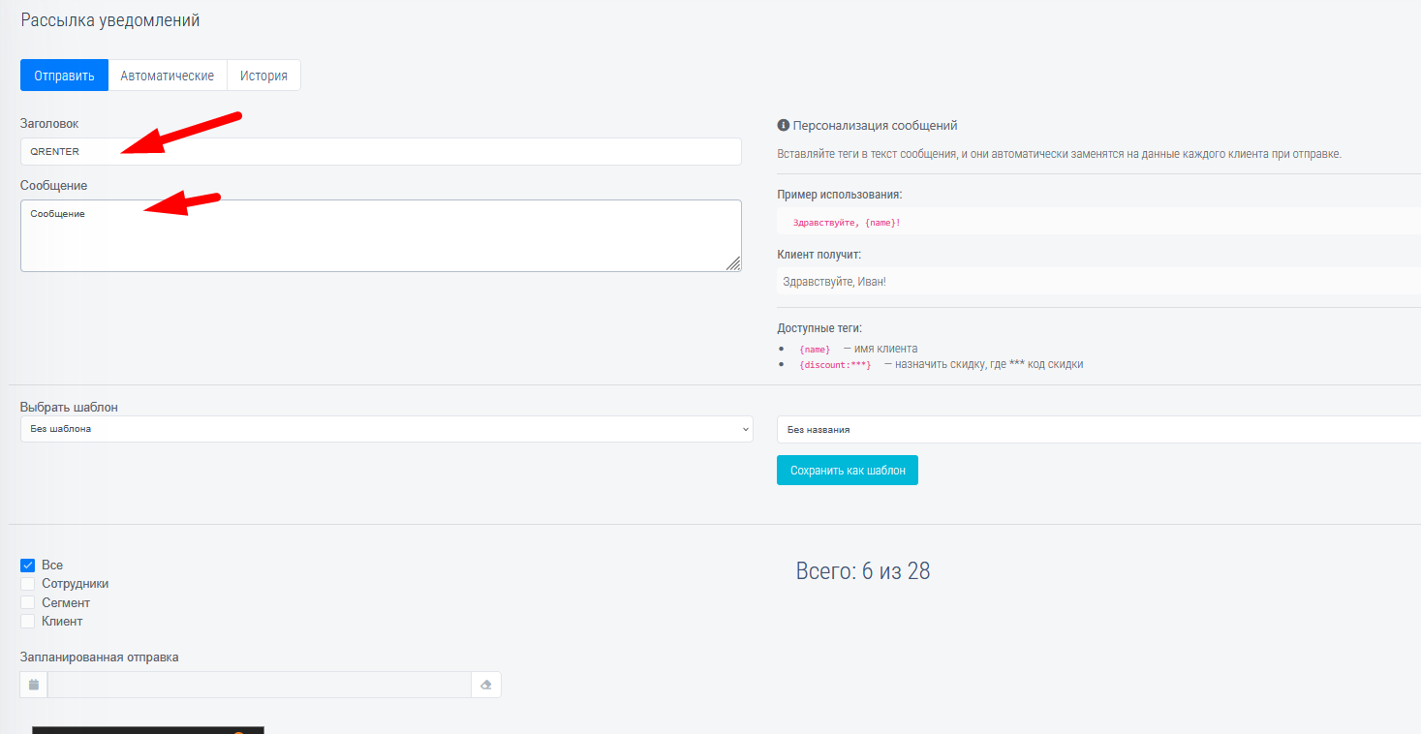Click the {name} tag in available tags
This screenshot has width=1421, height=734.
tap(814, 350)
